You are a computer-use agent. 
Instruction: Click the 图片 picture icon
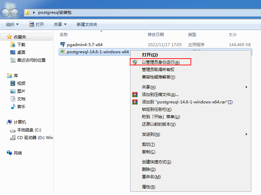13,91
